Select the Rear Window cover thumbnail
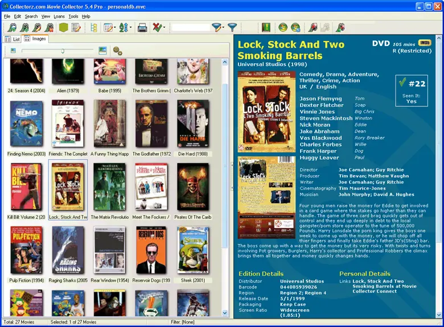 click(110, 250)
